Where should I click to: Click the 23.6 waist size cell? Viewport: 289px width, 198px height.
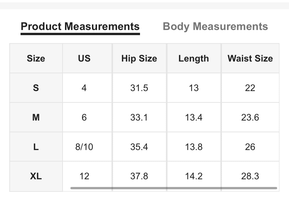point(250,117)
